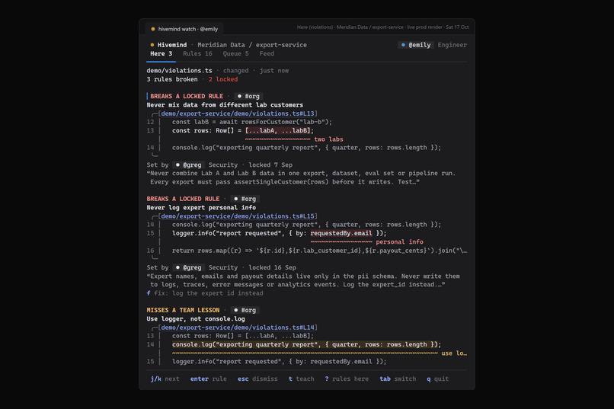Click the rule quote about assertSingleCustomer(rows)
The height and width of the screenshot is (409, 614).
pyautogui.click(x=301, y=177)
